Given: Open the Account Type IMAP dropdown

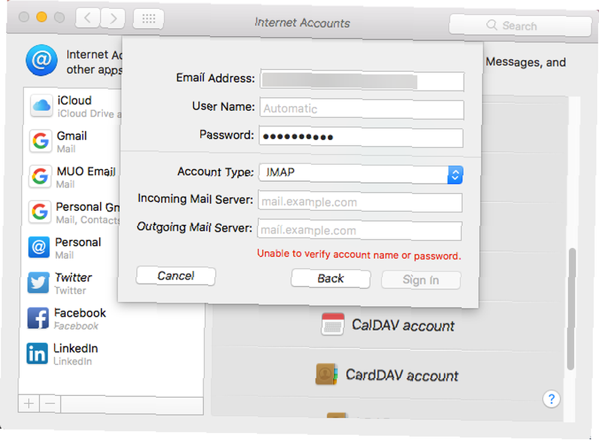Looking at the screenshot, I should [x=361, y=173].
